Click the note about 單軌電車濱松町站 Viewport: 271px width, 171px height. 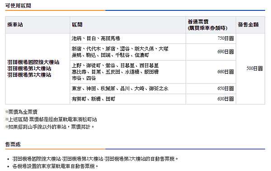[51, 120]
